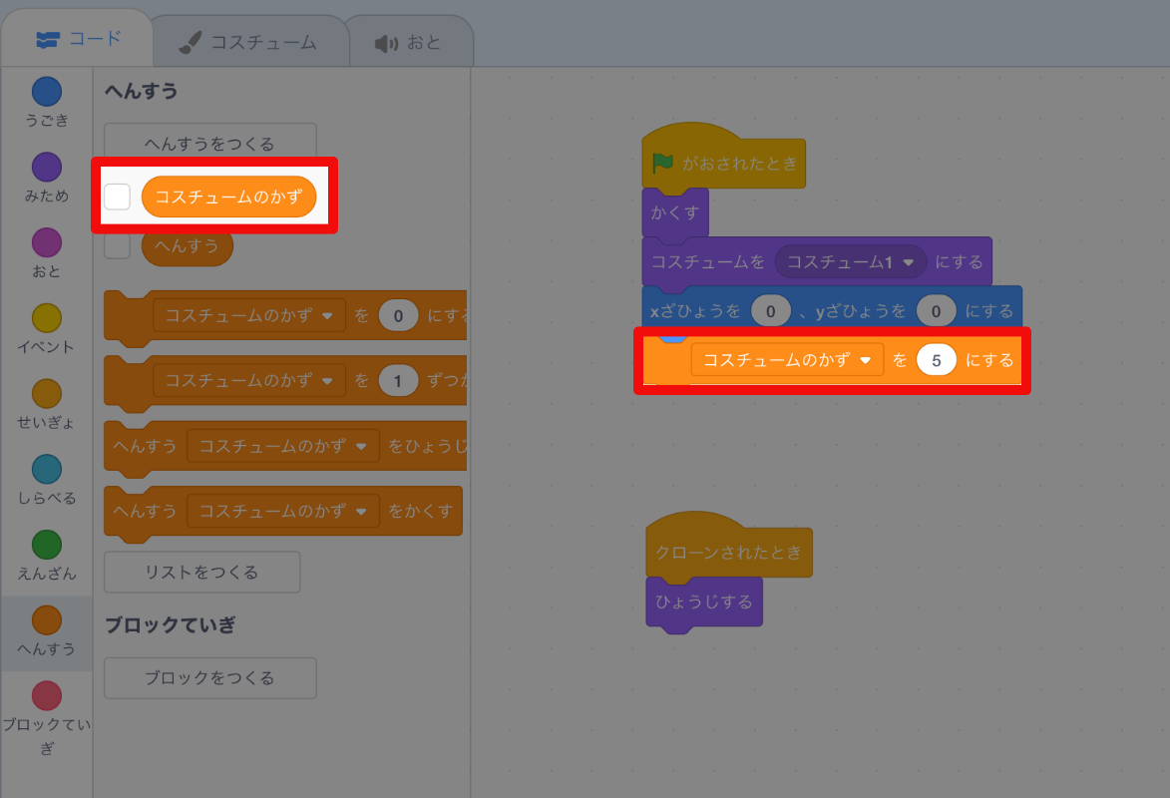Enable the コスチュームのかず variable stage display

coord(117,197)
